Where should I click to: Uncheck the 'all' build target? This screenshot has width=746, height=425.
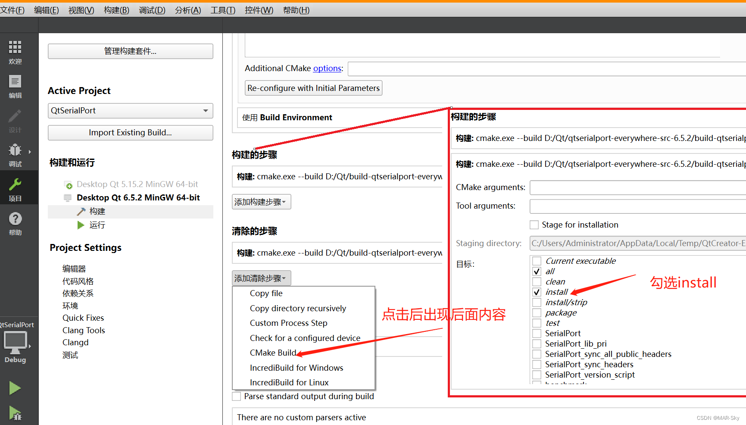coord(537,271)
